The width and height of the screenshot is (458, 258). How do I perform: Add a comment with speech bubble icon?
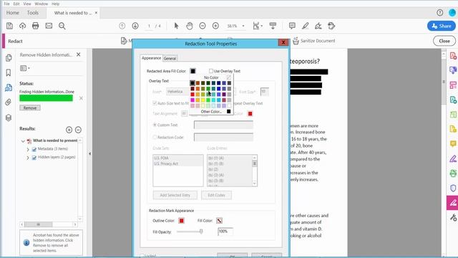[292, 26]
